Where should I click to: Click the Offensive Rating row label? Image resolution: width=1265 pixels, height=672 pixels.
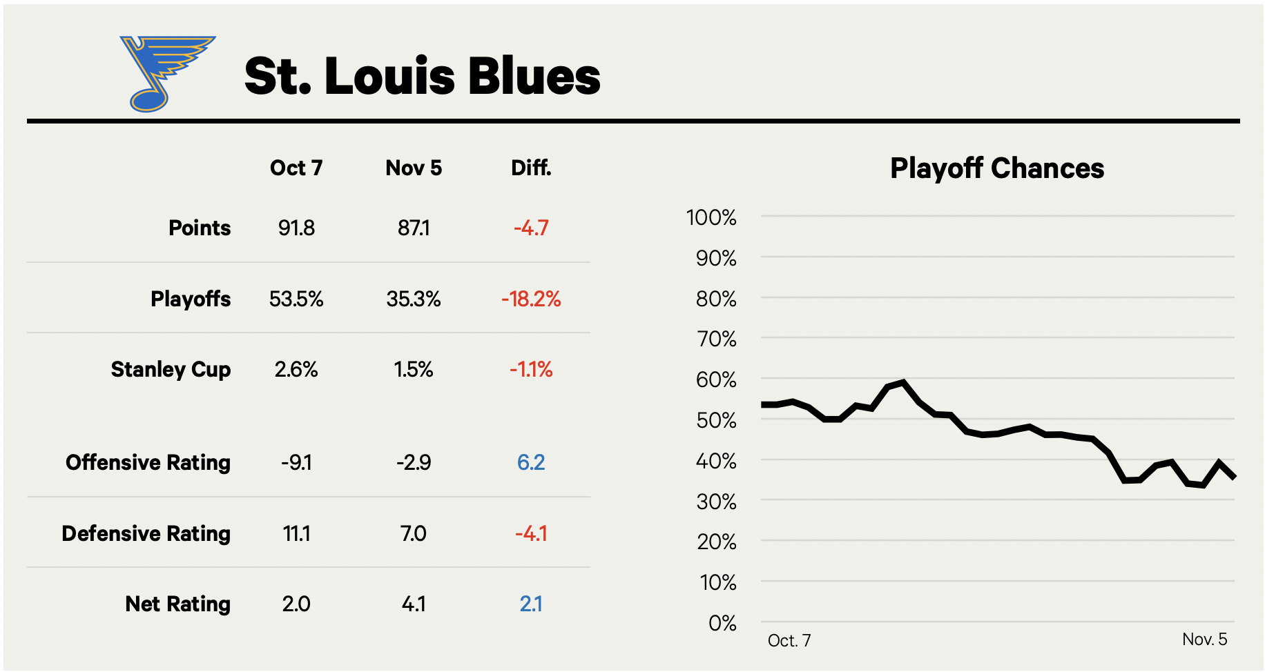point(148,462)
